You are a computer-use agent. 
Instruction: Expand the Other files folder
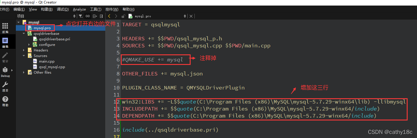[x=24, y=73]
